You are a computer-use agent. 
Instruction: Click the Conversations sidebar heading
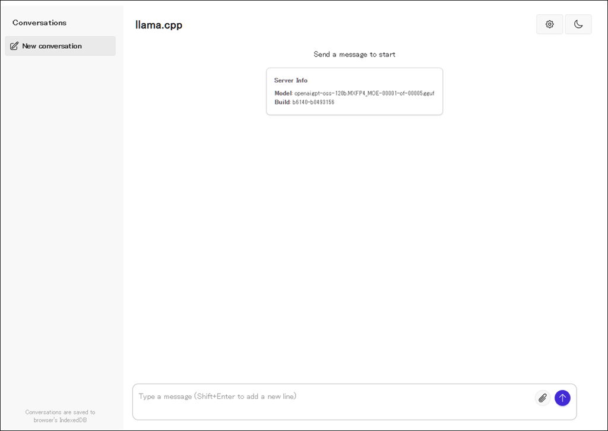(39, 23)
